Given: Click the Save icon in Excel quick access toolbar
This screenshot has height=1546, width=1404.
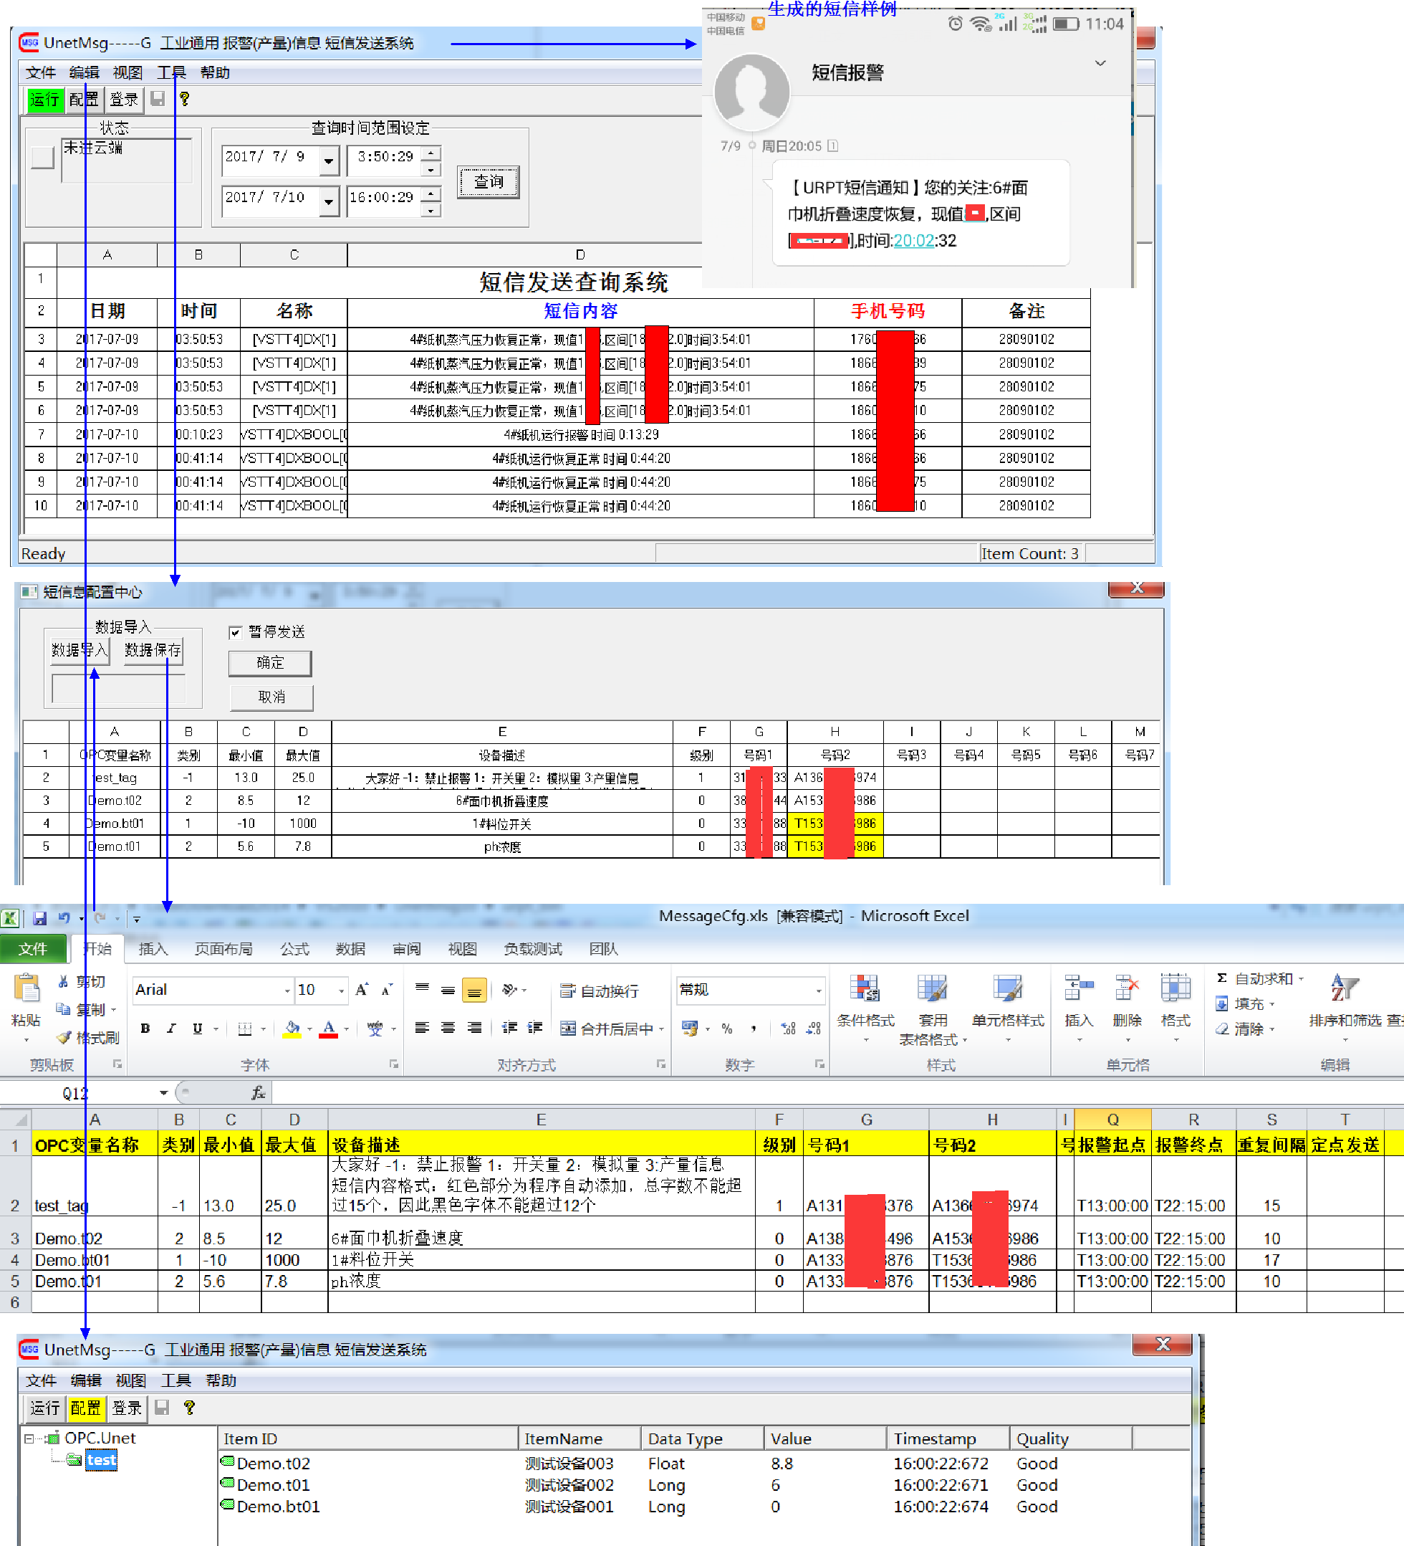Looking at the screenshot, I should (40, 919).
